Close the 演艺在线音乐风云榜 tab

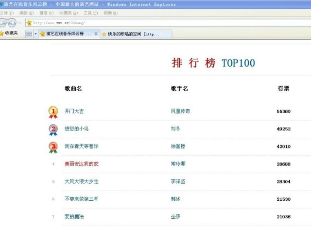pos(96,34)
